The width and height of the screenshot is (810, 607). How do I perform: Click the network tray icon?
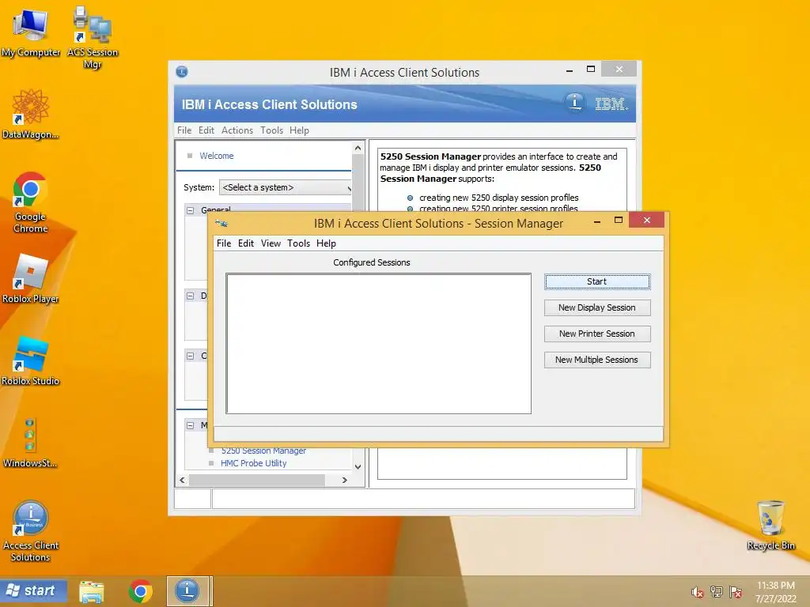pos(717,591)
